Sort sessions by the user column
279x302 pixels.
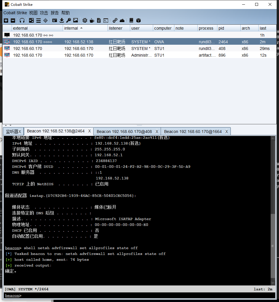click(x=142, y=28)
